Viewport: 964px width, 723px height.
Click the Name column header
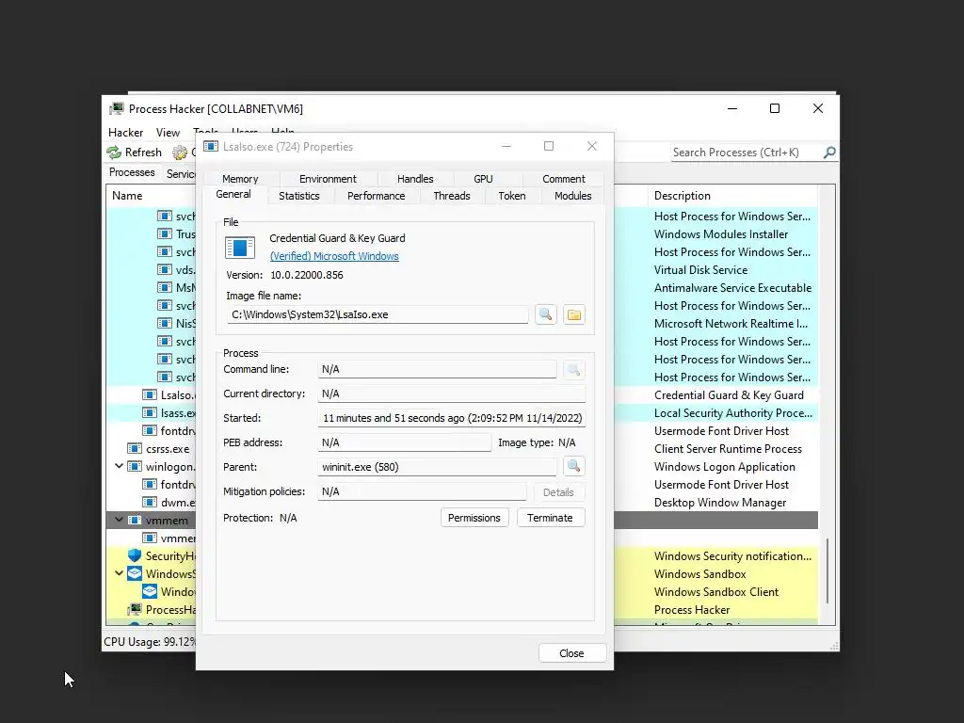(152, 196)
